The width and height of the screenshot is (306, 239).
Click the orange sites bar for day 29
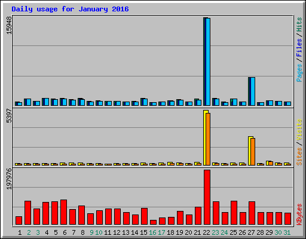271,163
